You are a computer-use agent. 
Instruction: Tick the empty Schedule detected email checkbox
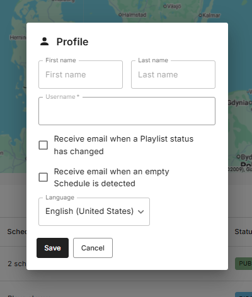tap(43, 177)
